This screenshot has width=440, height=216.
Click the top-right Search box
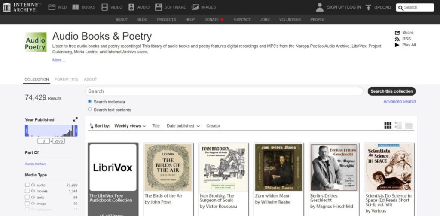click(415, 8)
